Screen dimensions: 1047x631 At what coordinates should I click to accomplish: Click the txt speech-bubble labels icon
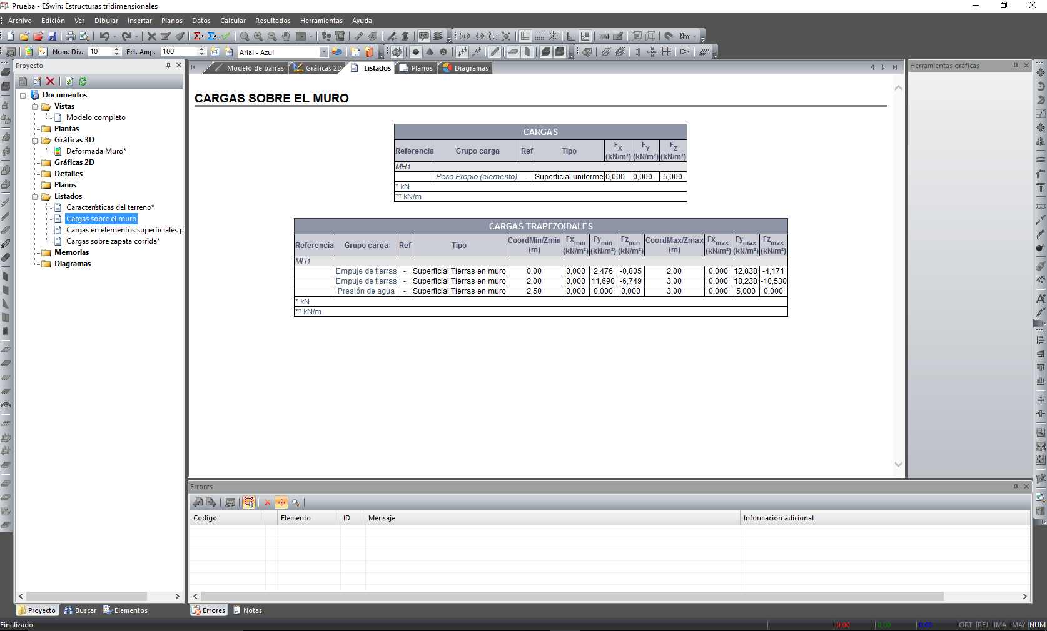tap(424, 36)
